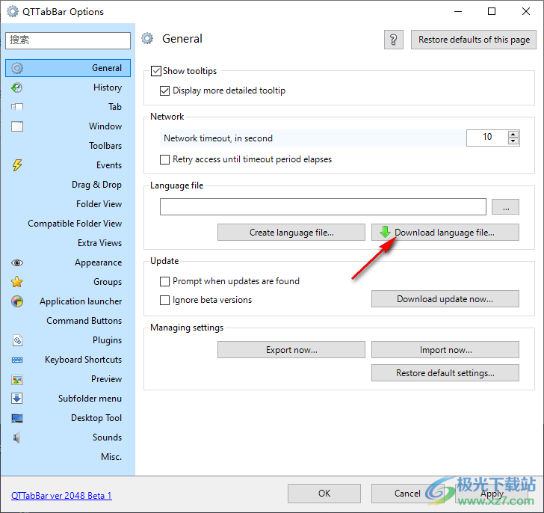Click the Tab page icon
Image resolution: width=544 pixels, height=513 pixels.
tap(17, 107)
